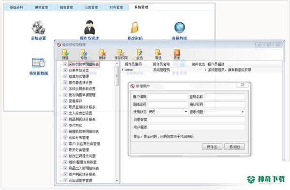Click the 操作员编码 column header
290x190 pixels.
133,64
